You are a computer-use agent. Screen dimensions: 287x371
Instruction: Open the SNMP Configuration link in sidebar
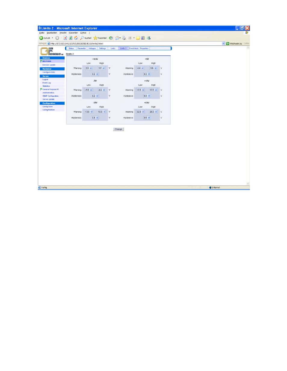click(51, 96)
